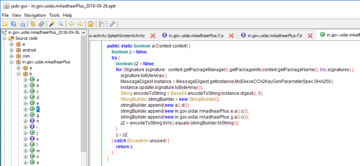Click the Save all icon
Image resolution: width=360 pixels, height=166 pixels.
[13, 24]
